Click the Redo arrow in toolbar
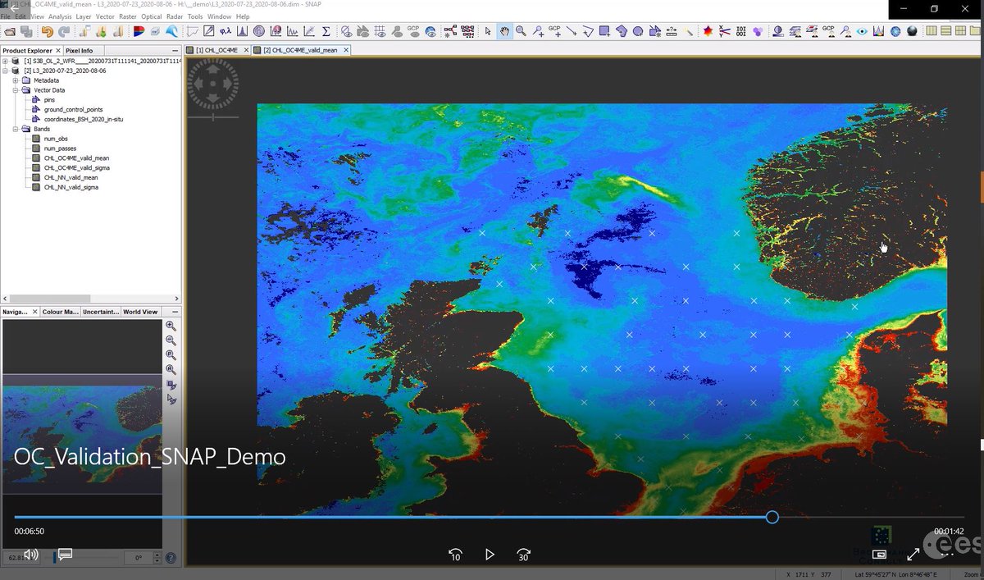This screenshot has width=984, height=580. click(63, 31)
